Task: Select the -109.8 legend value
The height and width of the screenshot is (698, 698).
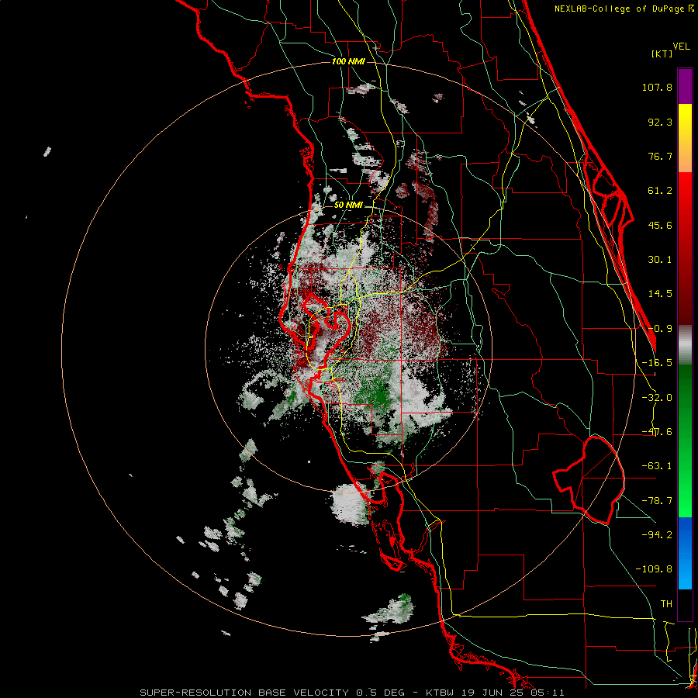Action: coord(654,569)
